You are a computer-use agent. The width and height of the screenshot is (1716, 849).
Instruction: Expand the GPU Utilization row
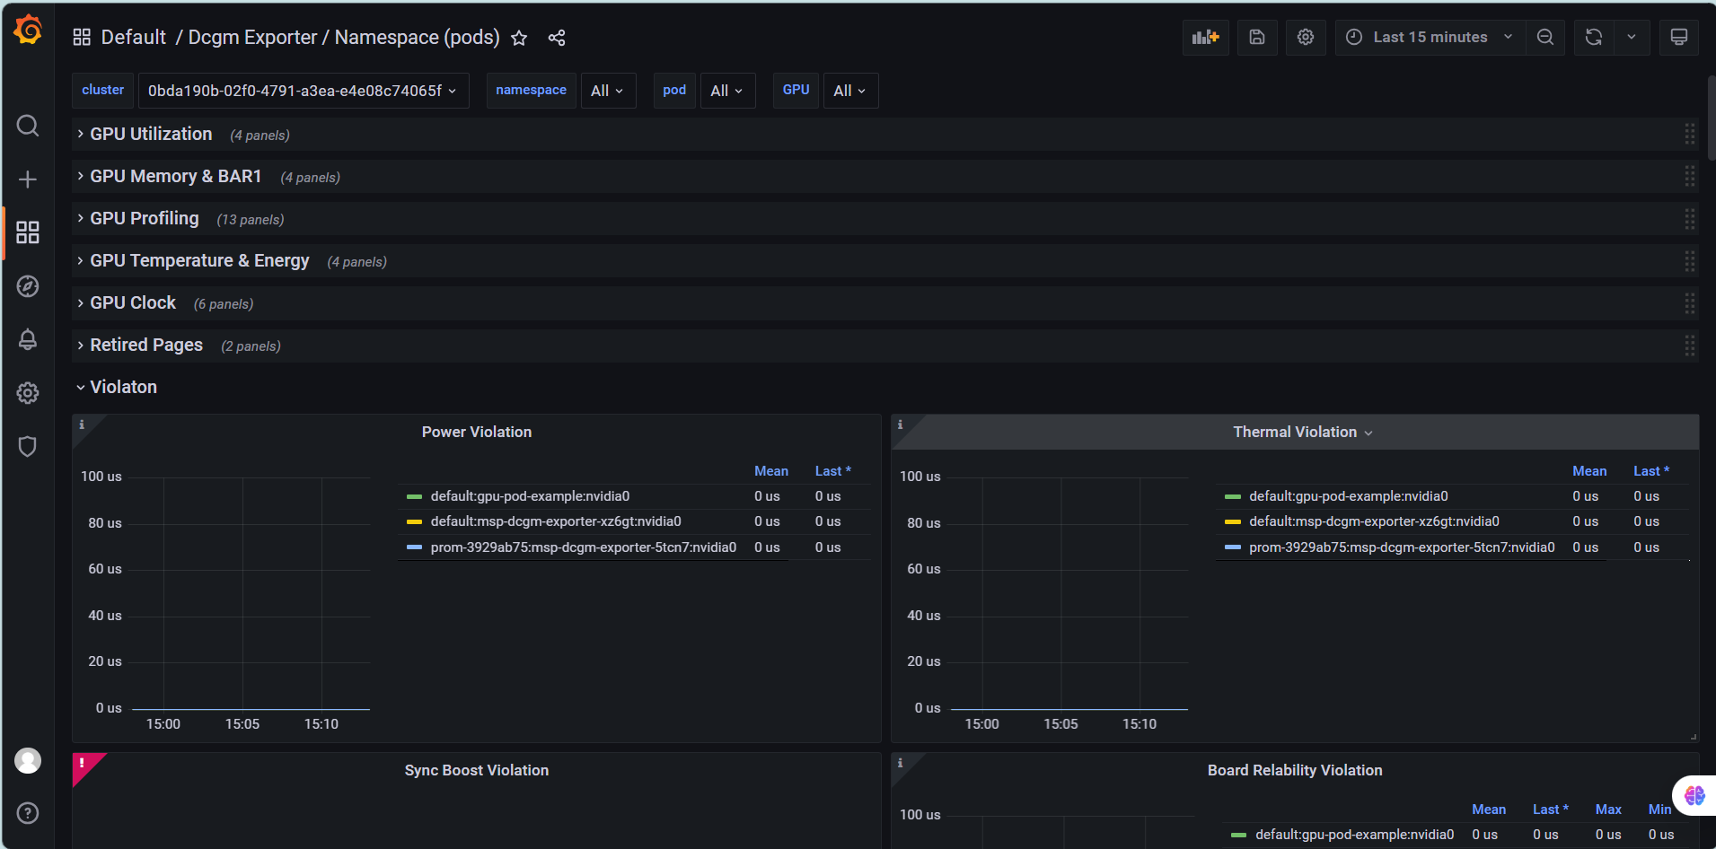click(x=151, y=135)
